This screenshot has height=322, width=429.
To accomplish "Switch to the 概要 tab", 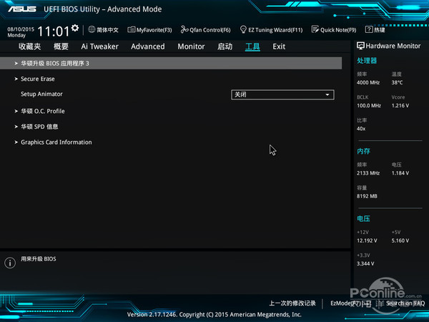I will click(x=61, y=47).
